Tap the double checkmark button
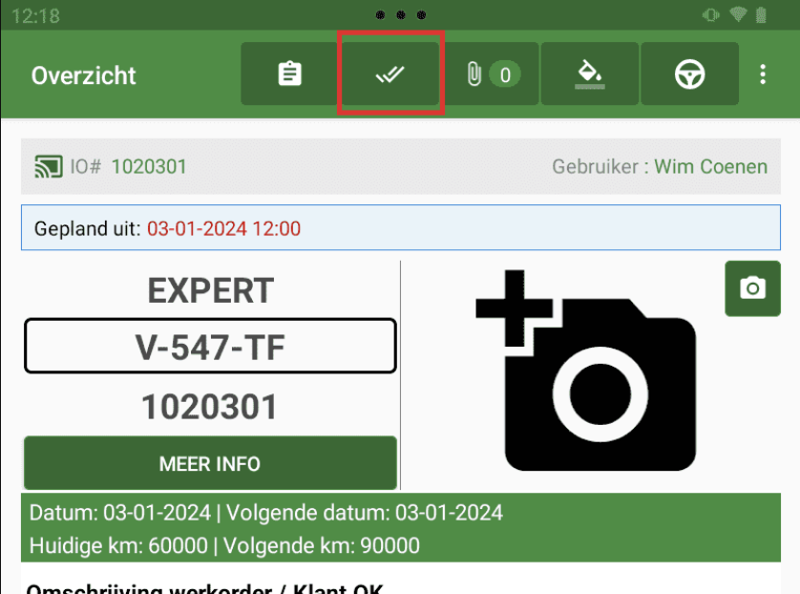 pos(390,74)
